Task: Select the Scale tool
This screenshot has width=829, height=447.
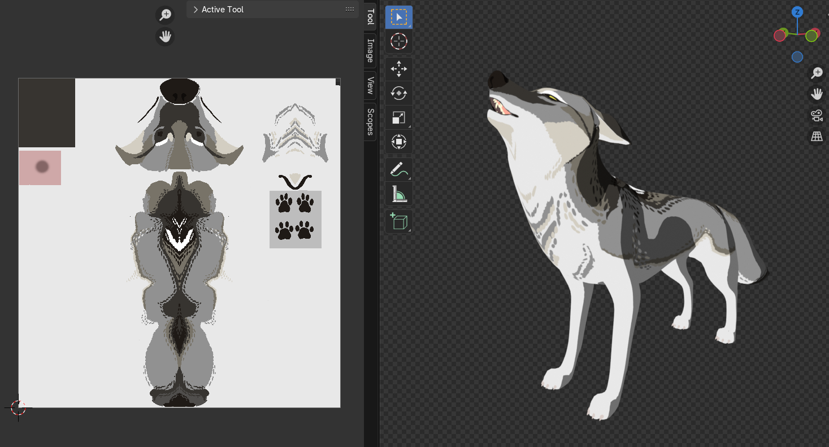Action: pyautogui.click(x=399, y=117)
